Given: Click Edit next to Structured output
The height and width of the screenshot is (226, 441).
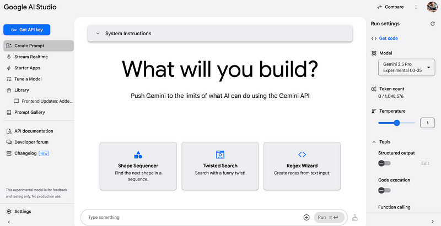Looking at the screenshot, I should click(425, 163).
